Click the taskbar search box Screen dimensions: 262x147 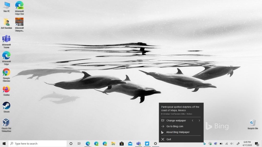pos(38,144)
